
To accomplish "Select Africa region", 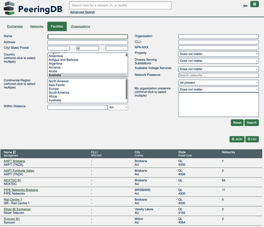I will click(x=53, y=97).
